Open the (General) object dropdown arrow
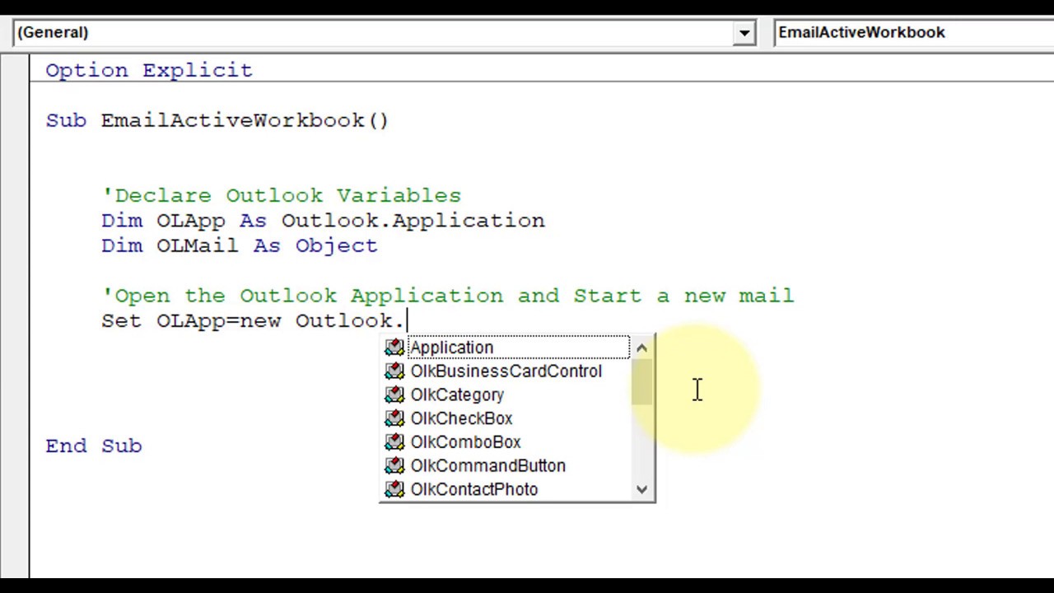Image resolution: width=1054 pixels, height=593 pixels. pos(744,33)
